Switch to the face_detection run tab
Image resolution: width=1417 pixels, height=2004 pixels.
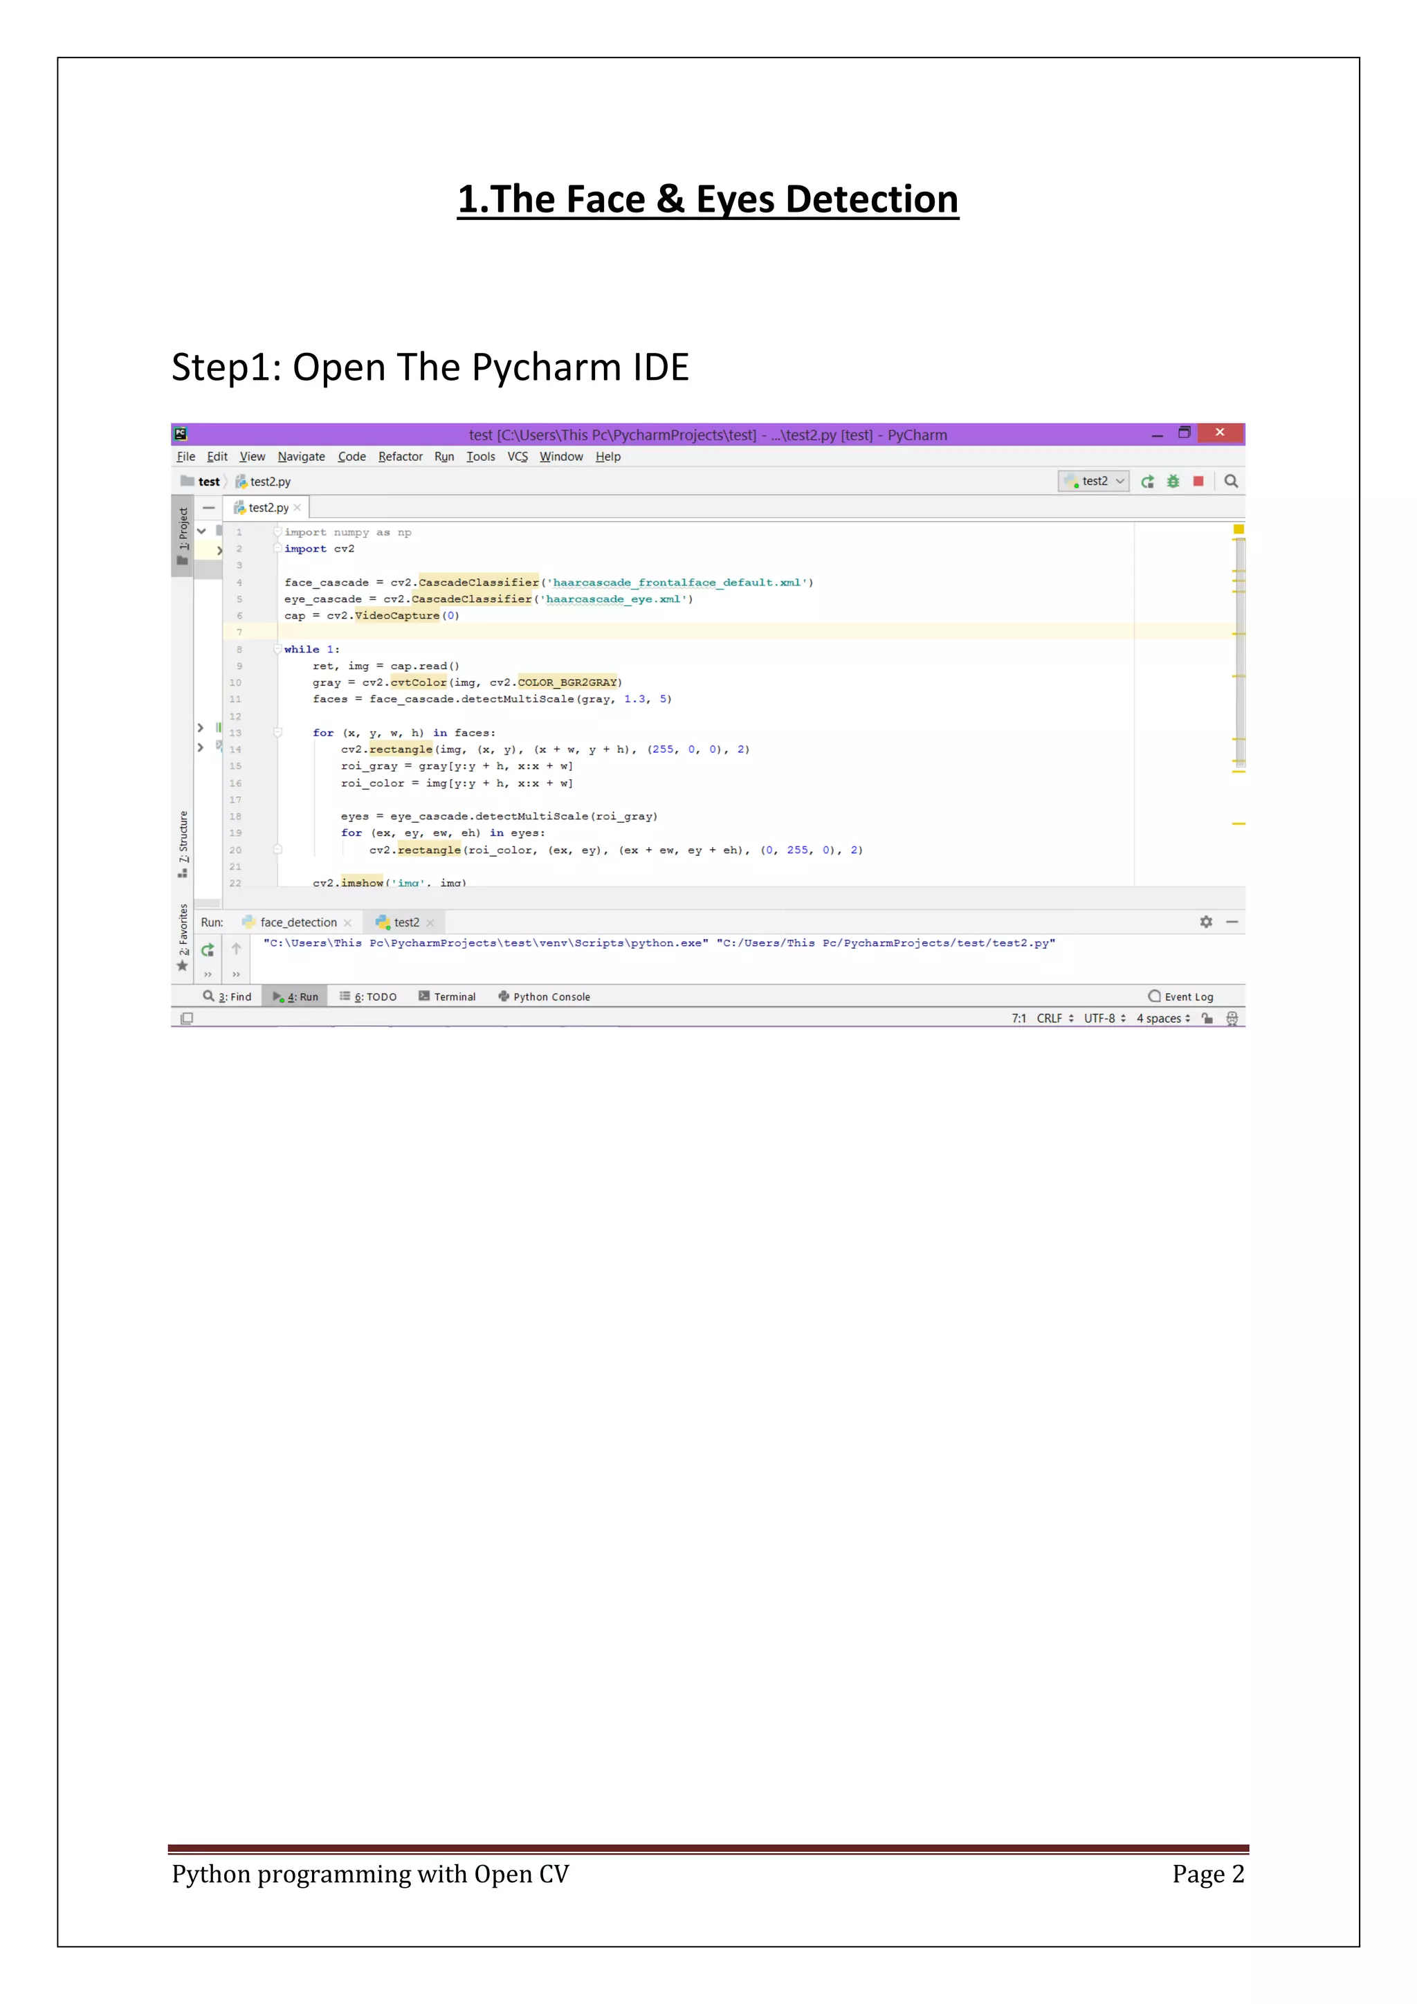(298, 922)
